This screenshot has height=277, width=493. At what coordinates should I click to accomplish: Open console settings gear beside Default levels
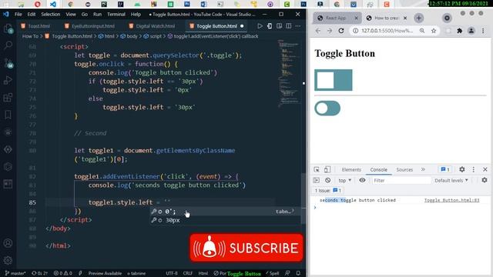tap(485, 180)
